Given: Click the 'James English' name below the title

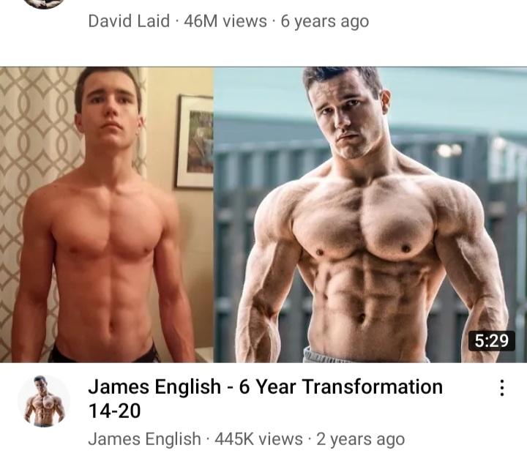Looking at the screenshot, I should coord(144,439).
